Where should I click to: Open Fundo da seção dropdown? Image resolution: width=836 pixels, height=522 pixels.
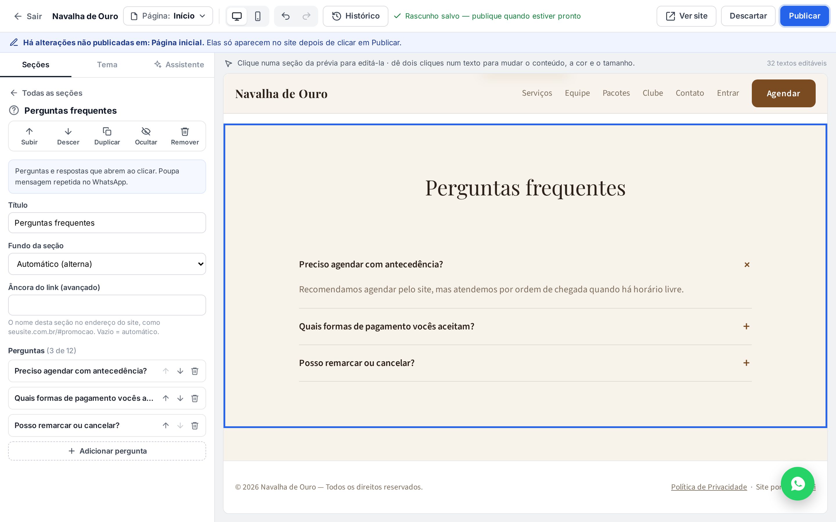click(x=107, y=264)
